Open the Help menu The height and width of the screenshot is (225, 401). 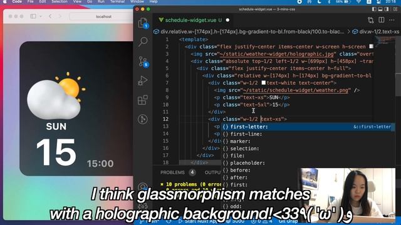[154, 1]
